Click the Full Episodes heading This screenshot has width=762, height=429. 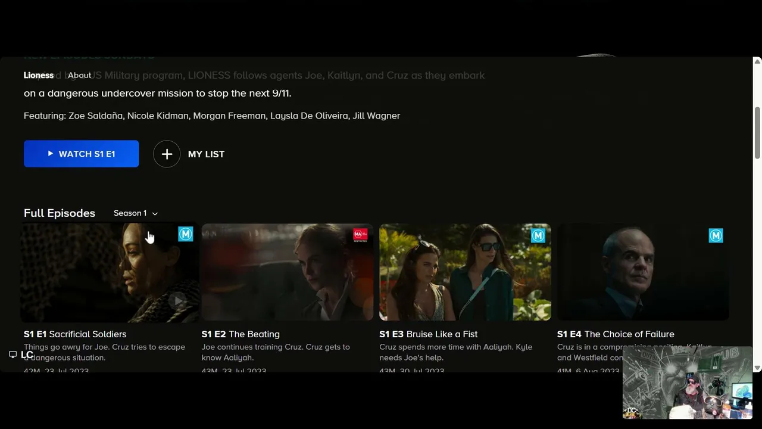coord(60,213)
